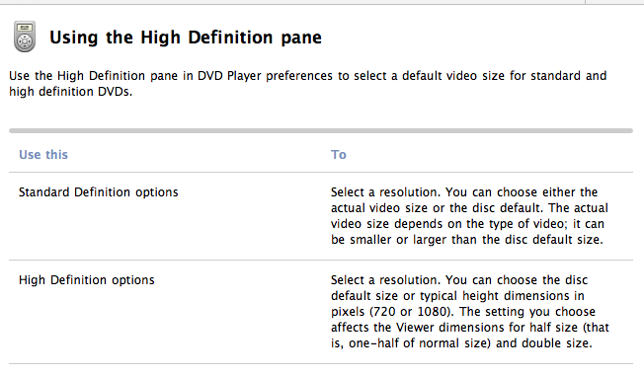Click the Standard Definition resolution description text
The image size is (644, 376).
coord(469,215)
